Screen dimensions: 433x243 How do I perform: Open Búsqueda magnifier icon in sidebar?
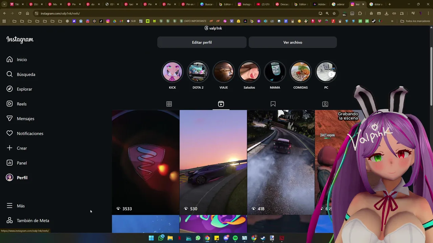tap(9, 74)
